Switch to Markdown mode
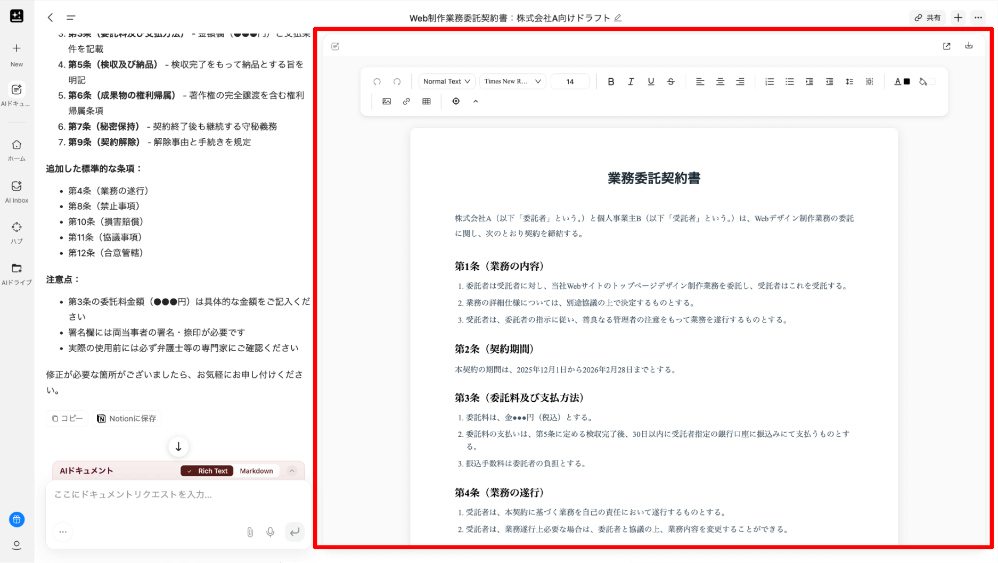The width and height of the screenshot is (998, 563). pyautogui.click(x=256, y=471)
